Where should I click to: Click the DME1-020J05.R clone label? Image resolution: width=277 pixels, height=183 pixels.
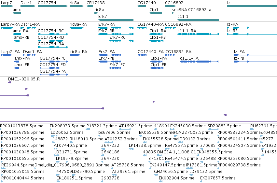point(24,79)
